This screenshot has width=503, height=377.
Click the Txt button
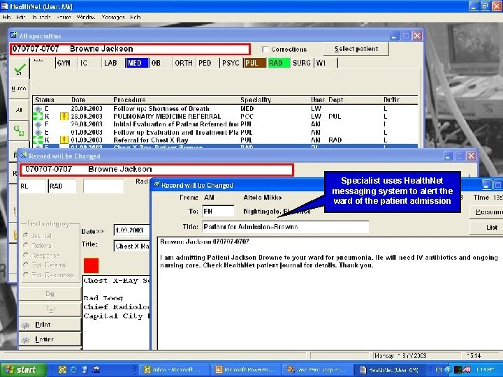click(50, 309)
